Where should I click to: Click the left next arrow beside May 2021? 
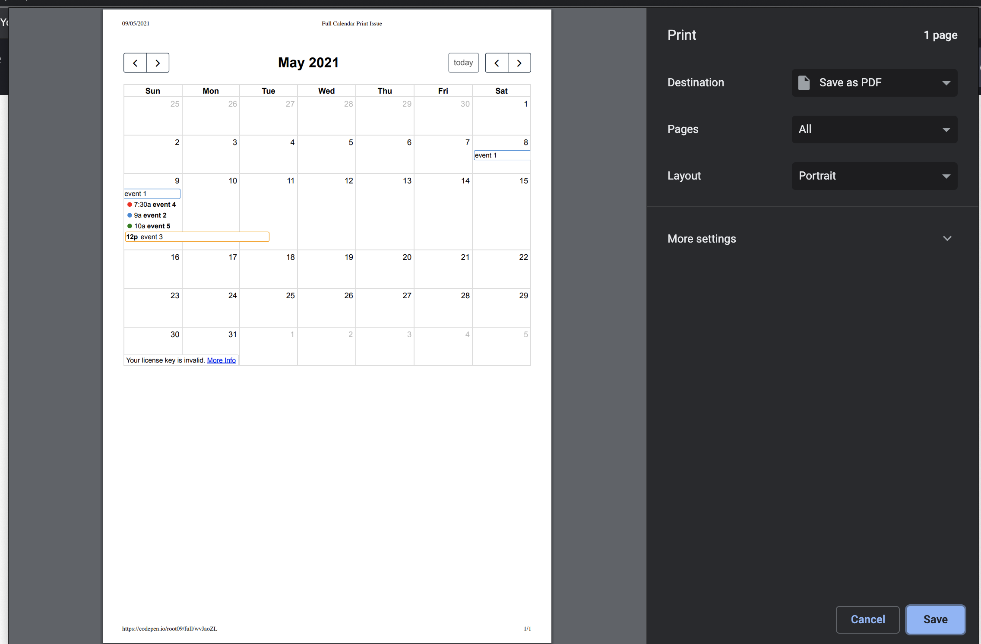[158, 63]
